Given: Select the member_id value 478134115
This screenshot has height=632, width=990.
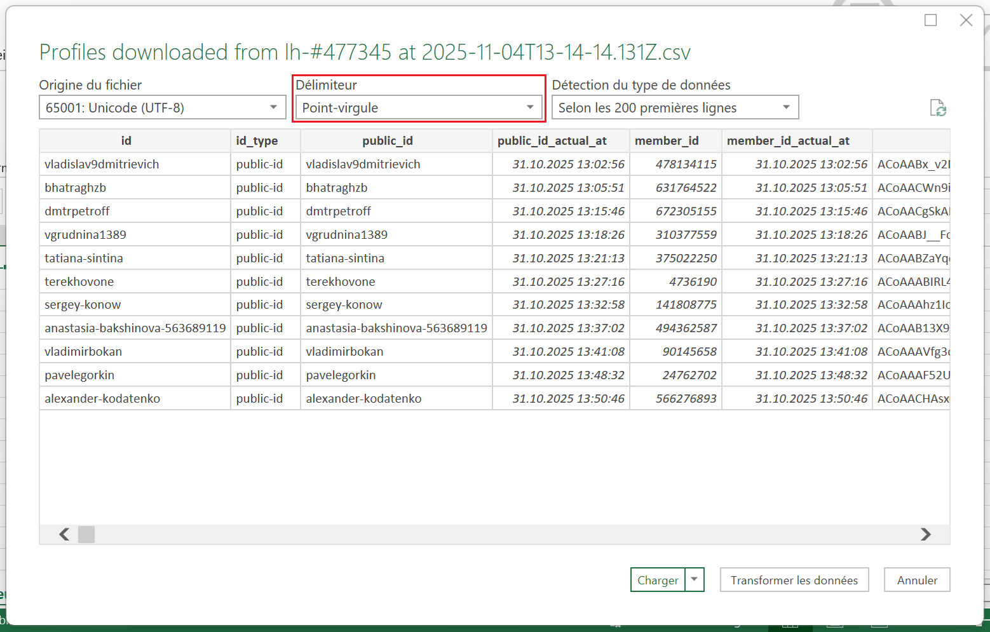Looking at the screenshot, I should pos(686,165).
